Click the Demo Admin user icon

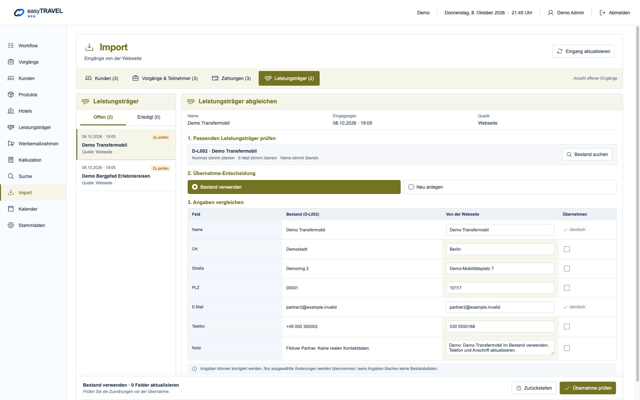550,13
